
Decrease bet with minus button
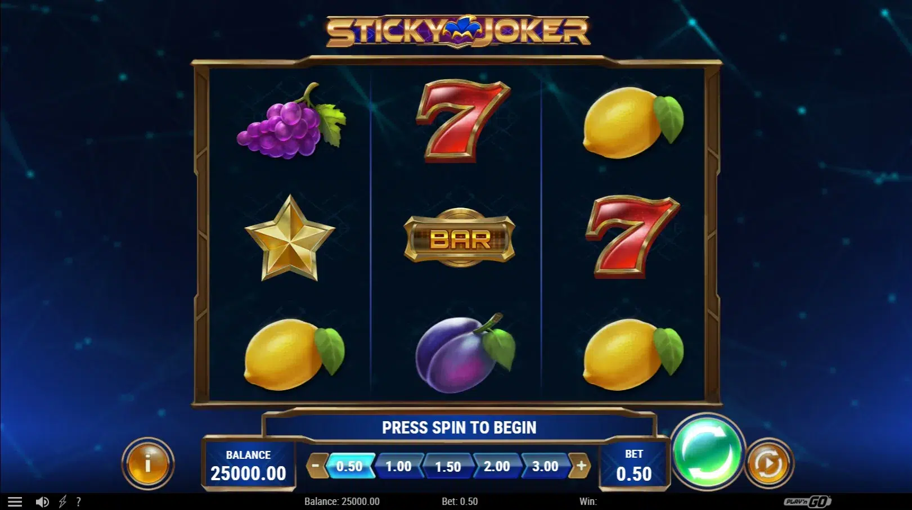point(316,466)
